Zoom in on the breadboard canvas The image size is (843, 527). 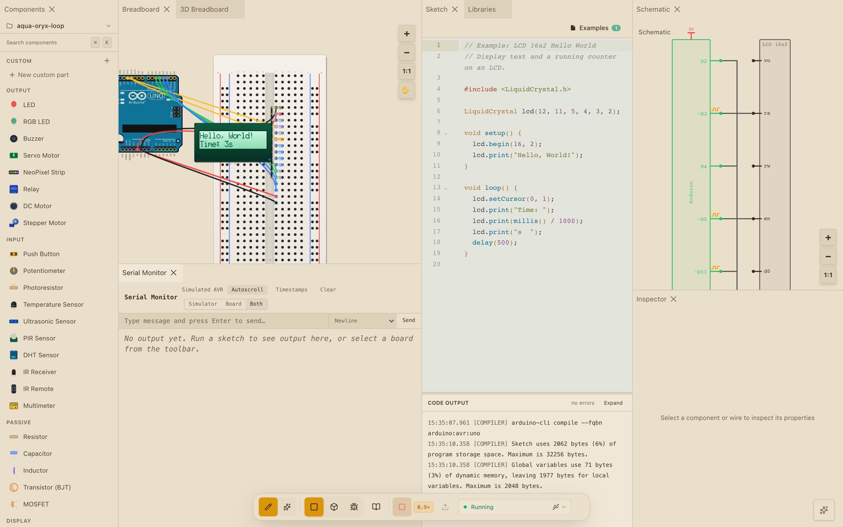(x=407, y=34)
